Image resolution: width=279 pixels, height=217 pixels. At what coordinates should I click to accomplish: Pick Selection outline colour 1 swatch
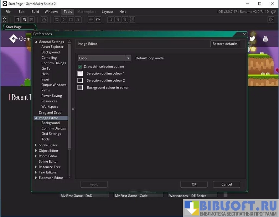tap(80, 74)
